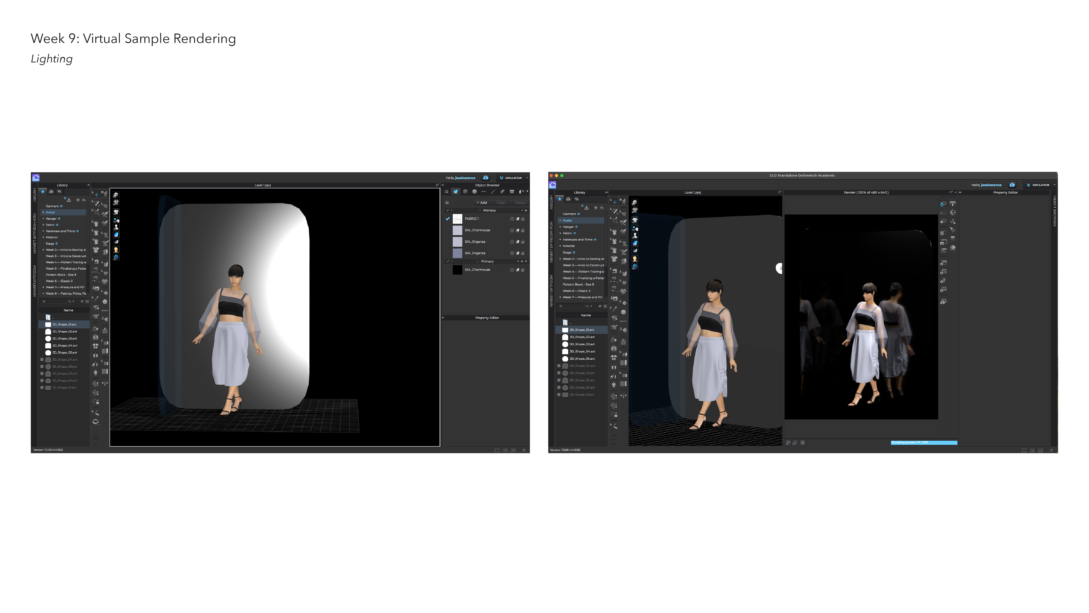Close the Render panel with X button

tap(955, 192)
